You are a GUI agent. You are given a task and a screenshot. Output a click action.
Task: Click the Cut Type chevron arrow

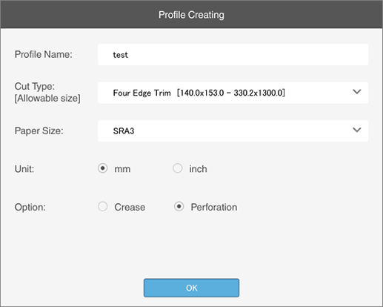pos(357,92)
